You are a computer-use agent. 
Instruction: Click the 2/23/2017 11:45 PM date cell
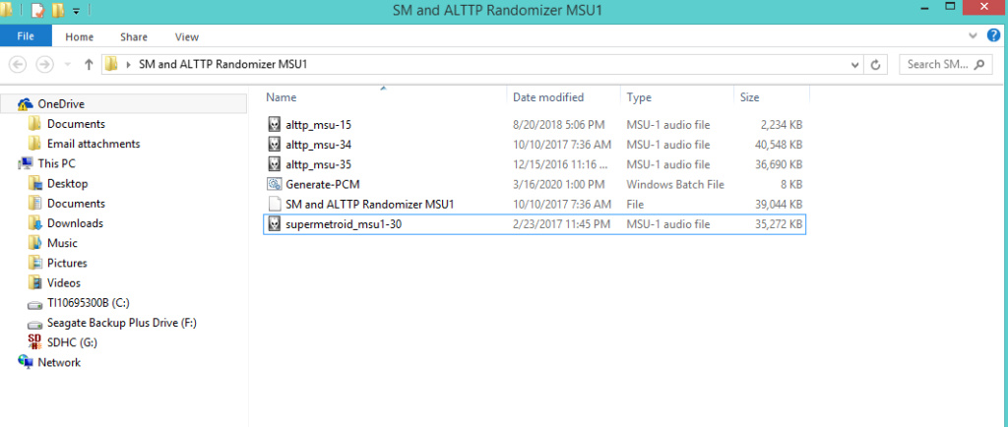(562, 224)
